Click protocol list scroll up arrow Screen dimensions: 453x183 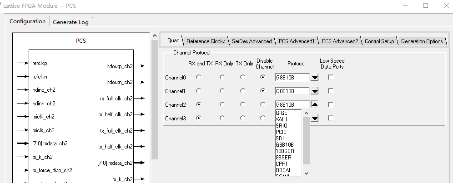(306, 113)
